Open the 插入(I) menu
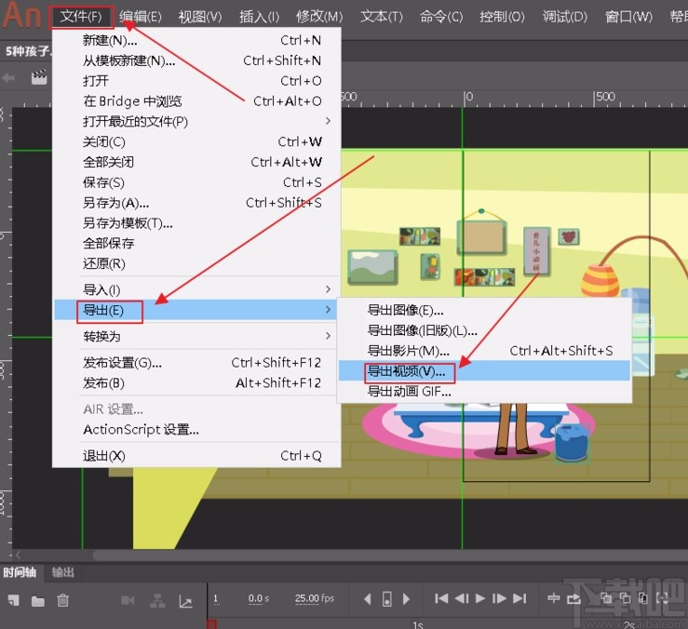 (x=259, y=17)
